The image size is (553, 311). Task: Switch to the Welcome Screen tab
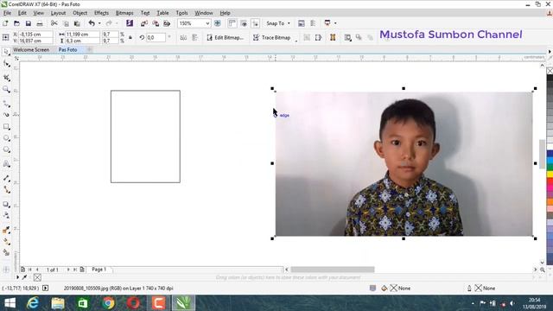pyautogui.click(x=31, y=50)
